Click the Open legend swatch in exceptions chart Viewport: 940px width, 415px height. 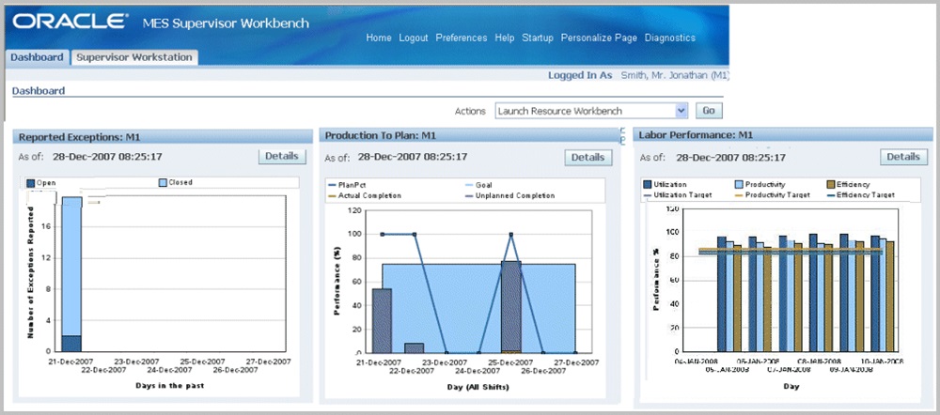tap(30, 183)
